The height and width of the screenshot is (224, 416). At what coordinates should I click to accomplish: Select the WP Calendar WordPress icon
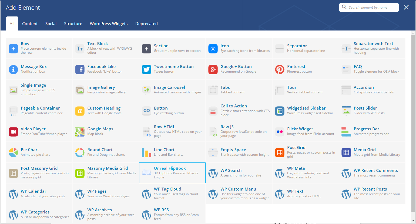click(x=13, y=194)
